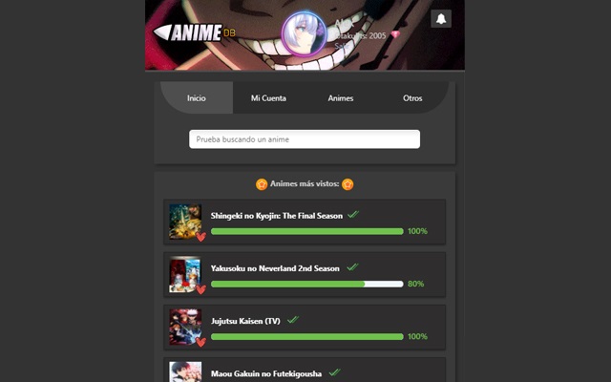Image resolution: width=611 pixels, height=382 pixels.
Task: Open the Otros menu tab
Action: (x=412, y=97)
